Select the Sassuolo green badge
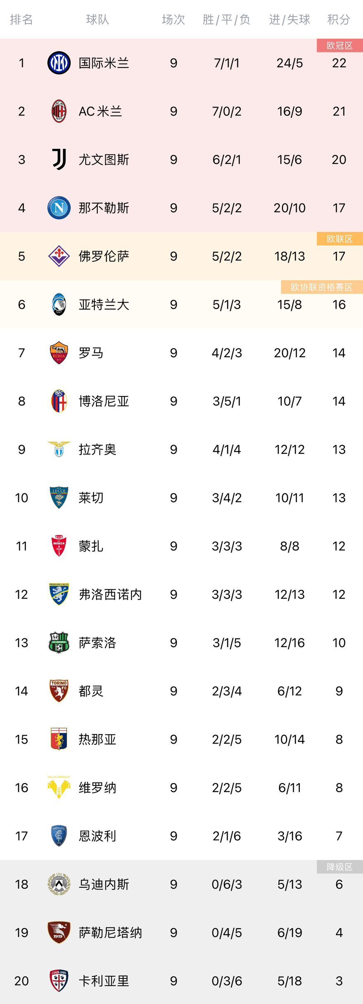This screenshot has height=1004, width=363. click(59, 643)
